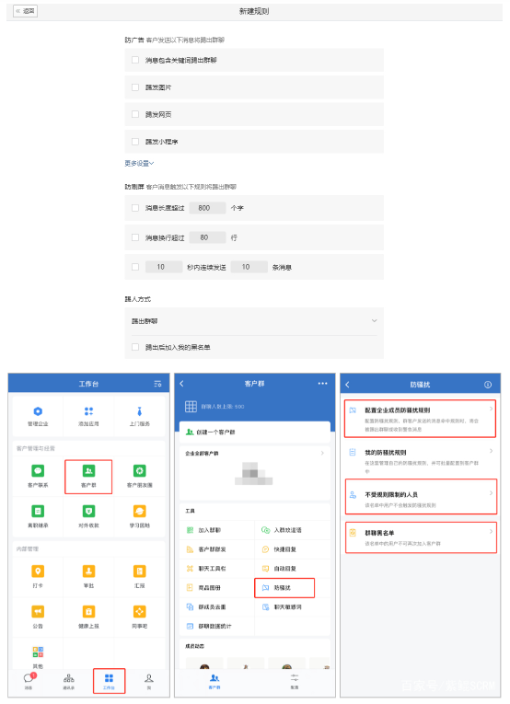Tick 踢出后加入我的黑名单 checkbox
510x704 pixels.
coord(135,347)
